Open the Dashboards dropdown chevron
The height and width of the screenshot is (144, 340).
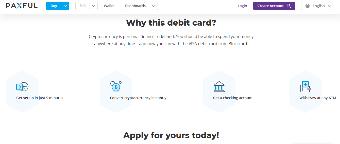[x=154, y=6]
